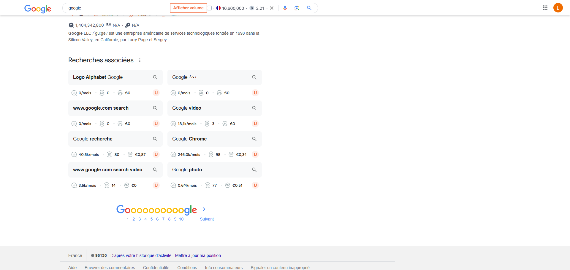570x270 pixels.
Task: Click the U badge under www.google.com search
Action: coord(156,124)
